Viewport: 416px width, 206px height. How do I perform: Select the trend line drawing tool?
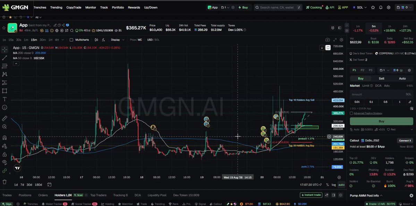(x=5, y=58)
